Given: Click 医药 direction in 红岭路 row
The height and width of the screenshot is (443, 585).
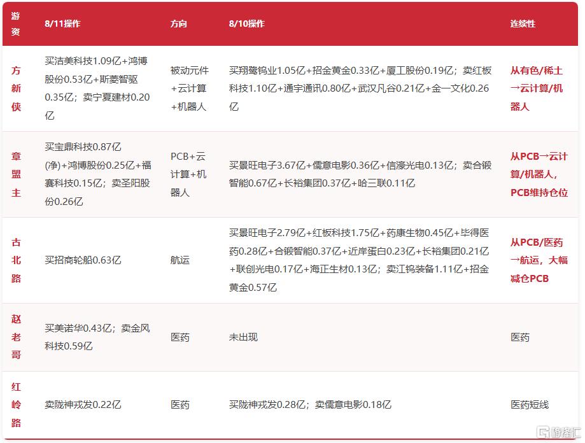Looking at the screenshot, I should pos(180,405).
